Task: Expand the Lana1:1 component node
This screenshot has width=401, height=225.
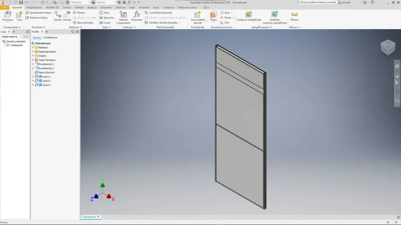Action: tap(33, 77)
